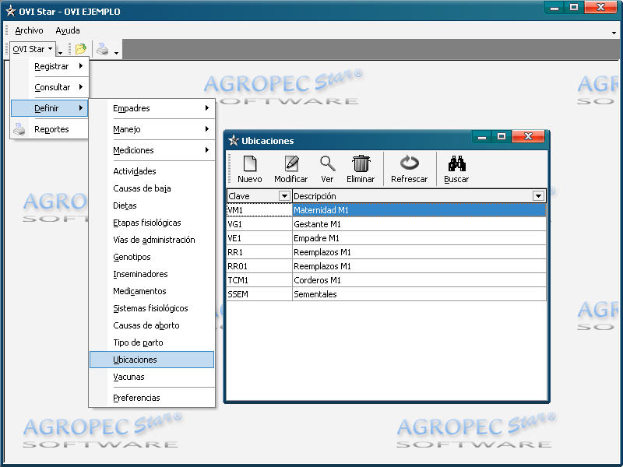
Task: Open menu bar overflow arrow at far right
Action: (614, 33)
